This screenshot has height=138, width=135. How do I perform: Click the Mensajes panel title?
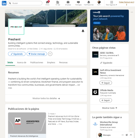107,135
